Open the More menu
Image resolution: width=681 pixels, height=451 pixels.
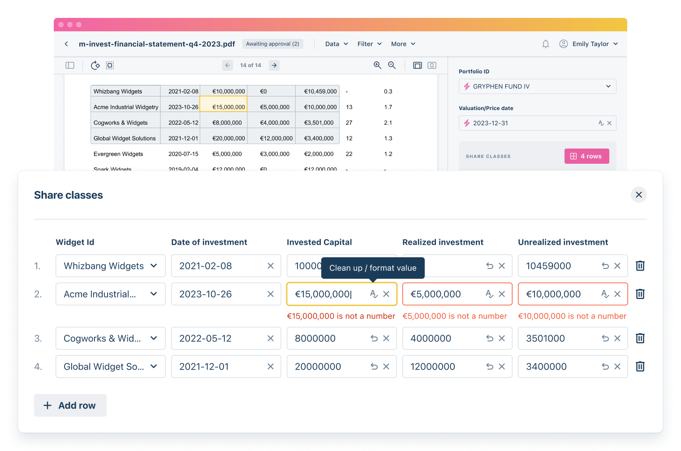[402, 43]
